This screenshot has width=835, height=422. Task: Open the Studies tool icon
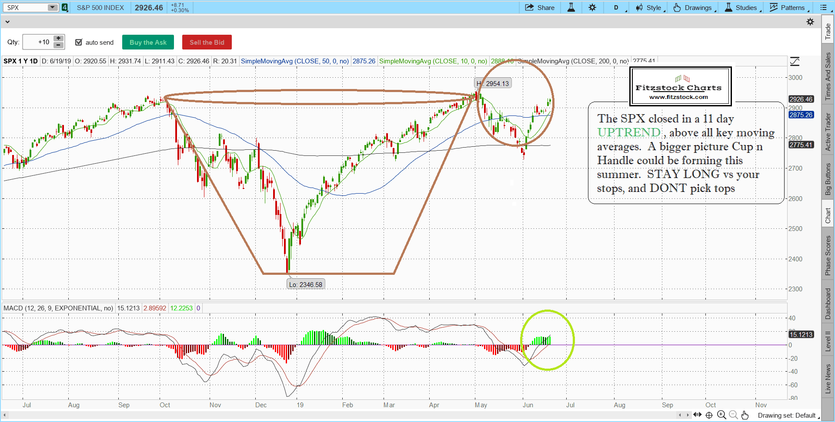point(728,7)
